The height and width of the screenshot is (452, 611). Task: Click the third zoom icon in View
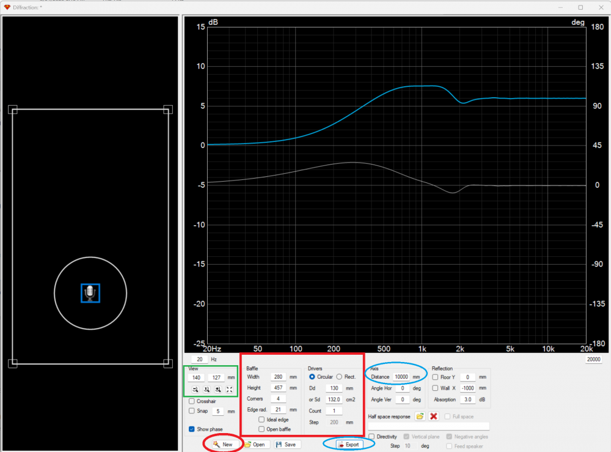coord(218,389)
